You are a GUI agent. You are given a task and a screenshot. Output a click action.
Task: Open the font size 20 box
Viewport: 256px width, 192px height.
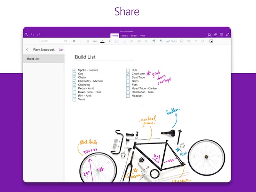click(65, 41)
